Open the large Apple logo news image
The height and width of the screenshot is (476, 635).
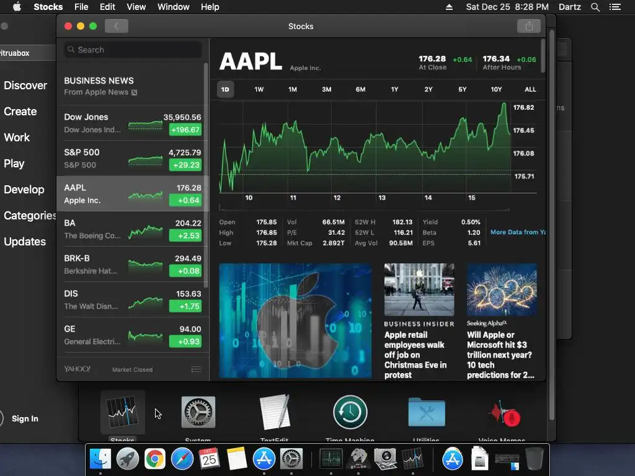coord(295,320)
